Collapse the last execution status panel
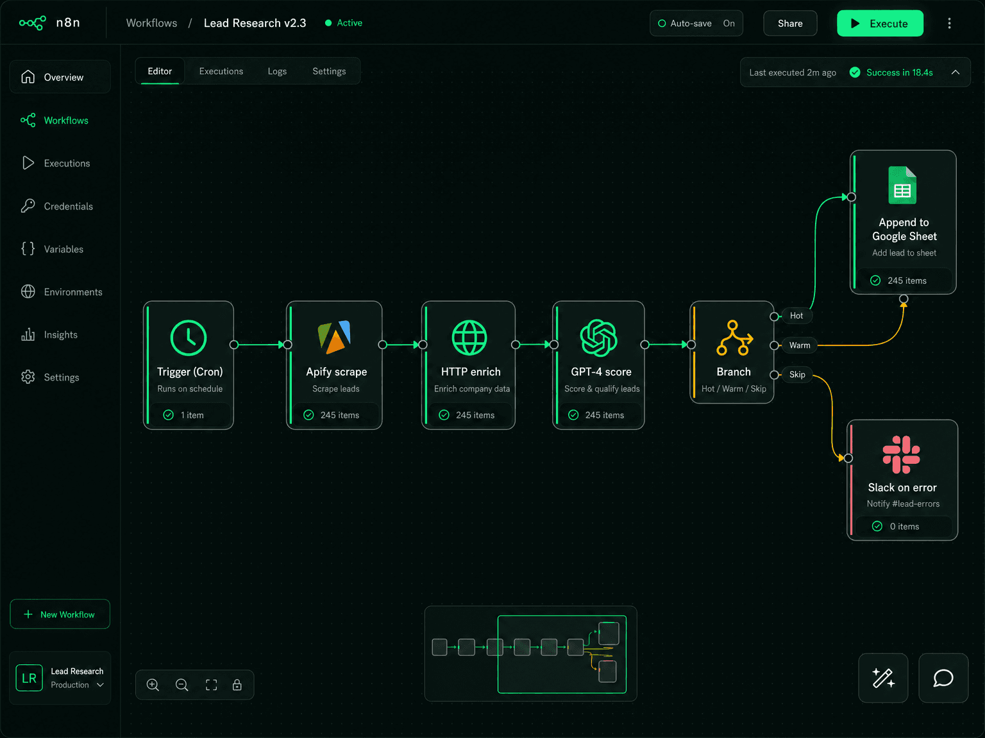The width and height of the screenshot is (985, 738). [x=956, y=72]
